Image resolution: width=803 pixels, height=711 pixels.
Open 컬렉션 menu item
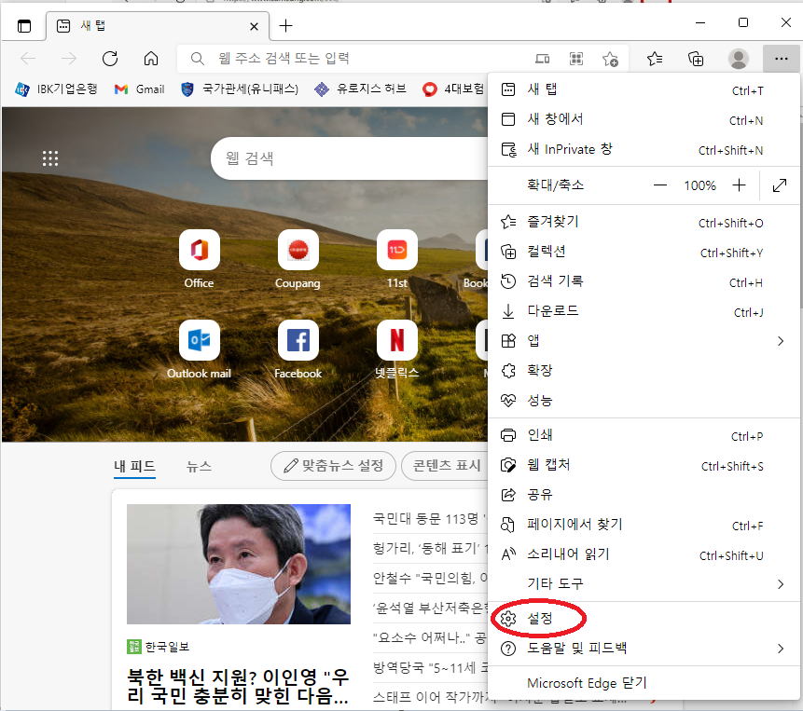[x=644, y=252]
